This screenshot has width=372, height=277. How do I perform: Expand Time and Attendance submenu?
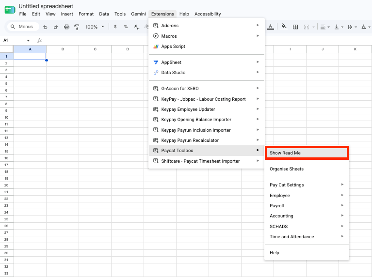tap(307, 237)
